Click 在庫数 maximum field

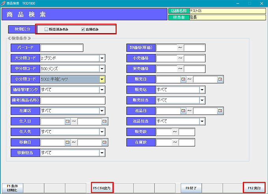pos(186,142)
